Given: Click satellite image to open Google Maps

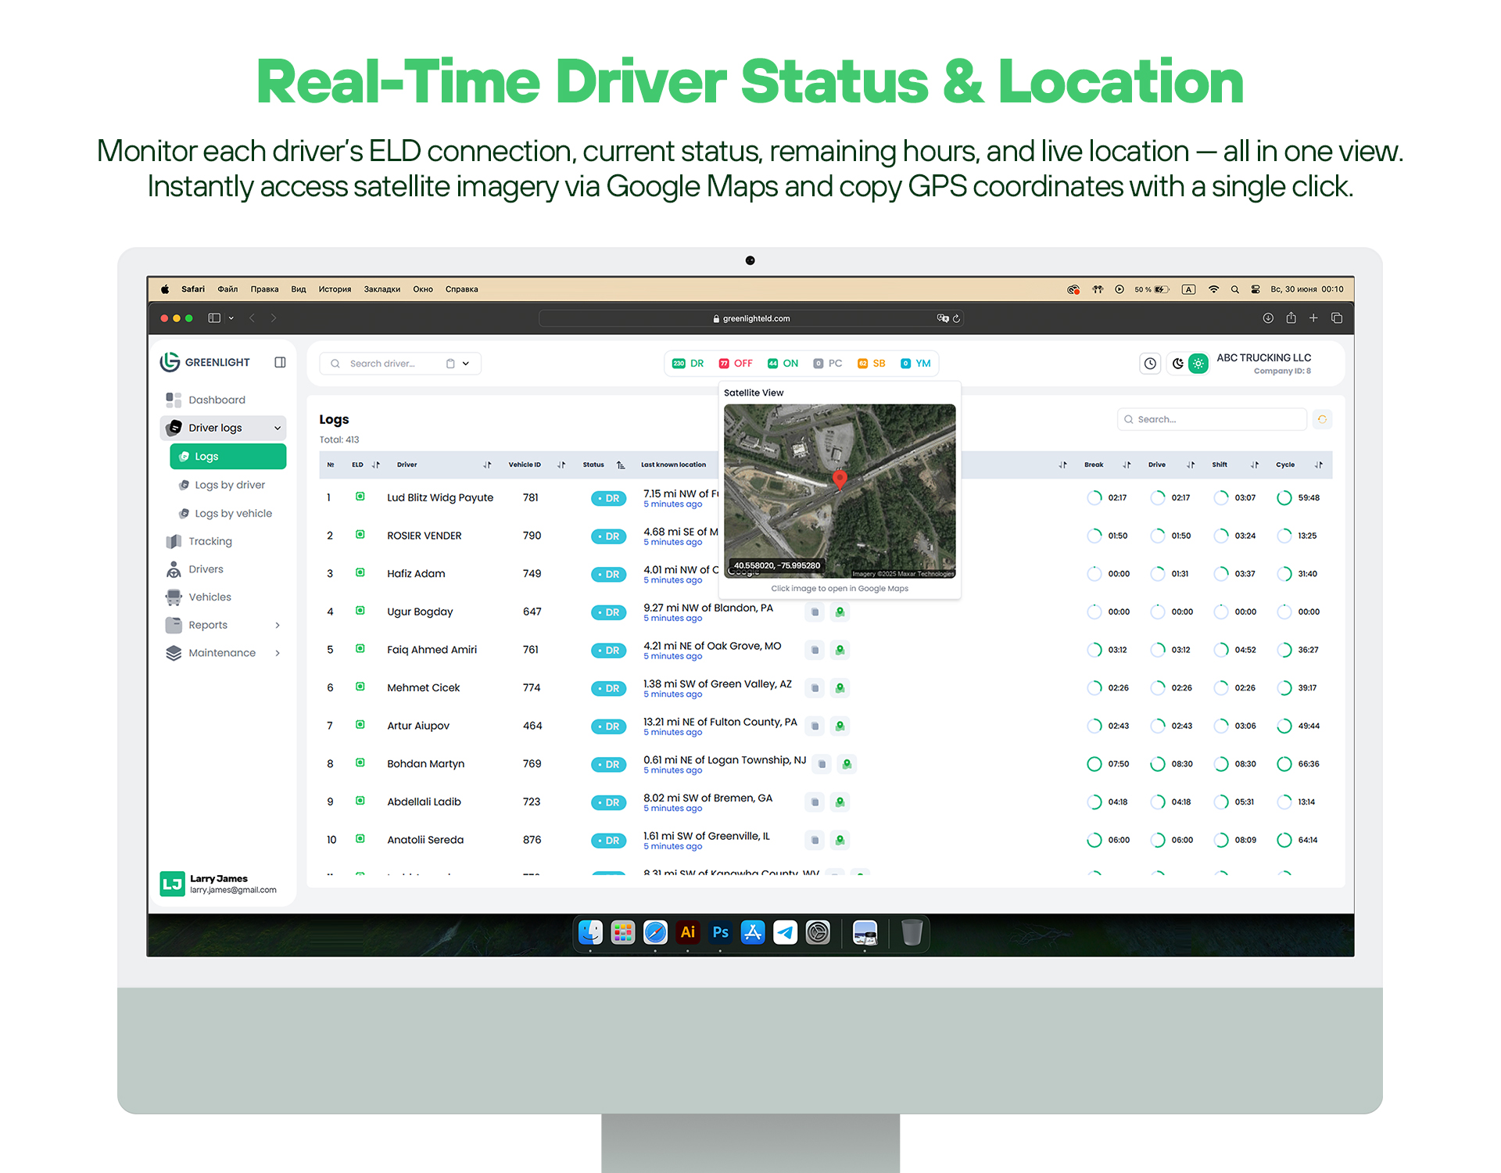Looking at the screenshot, I should click(840, 491).
